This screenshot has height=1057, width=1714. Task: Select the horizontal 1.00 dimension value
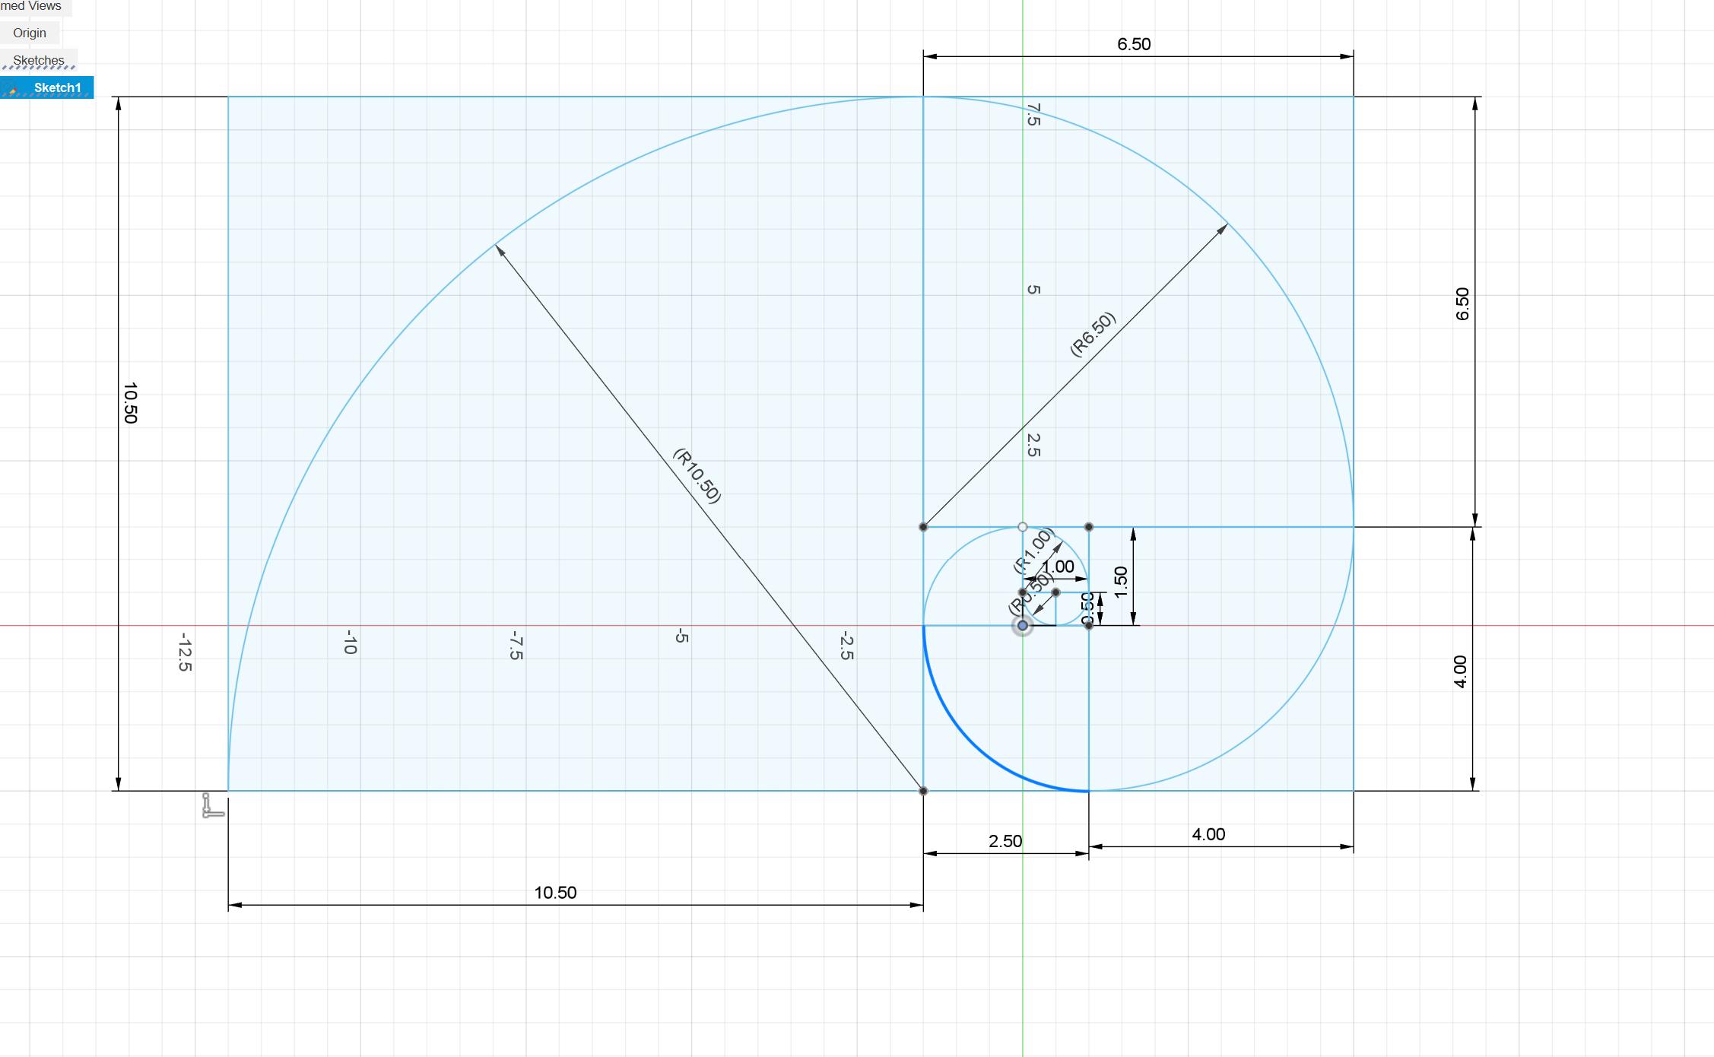pyautogui.click(x=1058, y=567)
